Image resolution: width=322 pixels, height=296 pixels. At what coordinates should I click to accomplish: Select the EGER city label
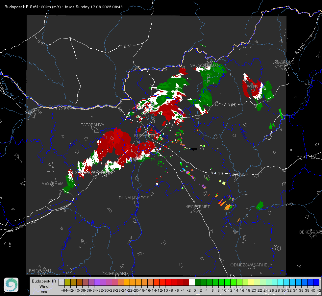tap(252, 87)
